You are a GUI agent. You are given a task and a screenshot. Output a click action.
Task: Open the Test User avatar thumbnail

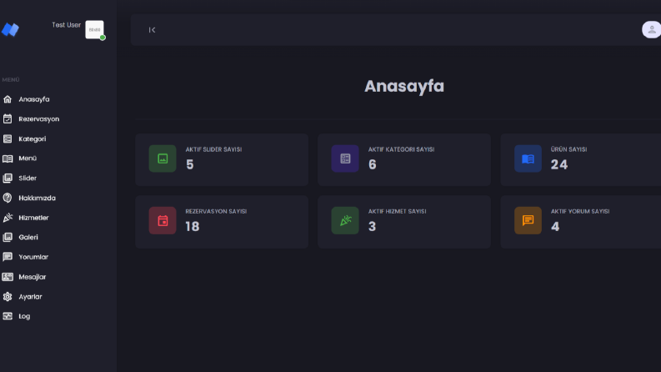(94, 29)
